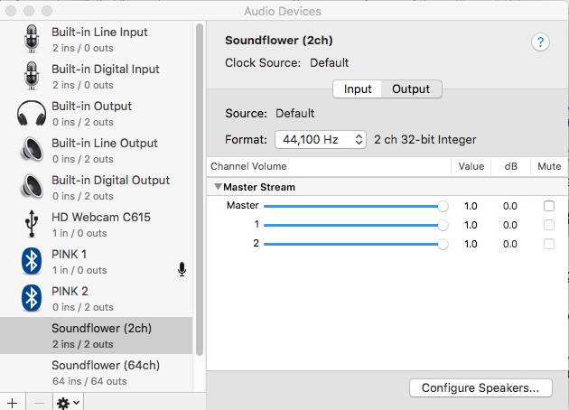The image size is (569, 410).
Task: Toggle mute checkbox for channel 2
Action: (x=549, y=244)
